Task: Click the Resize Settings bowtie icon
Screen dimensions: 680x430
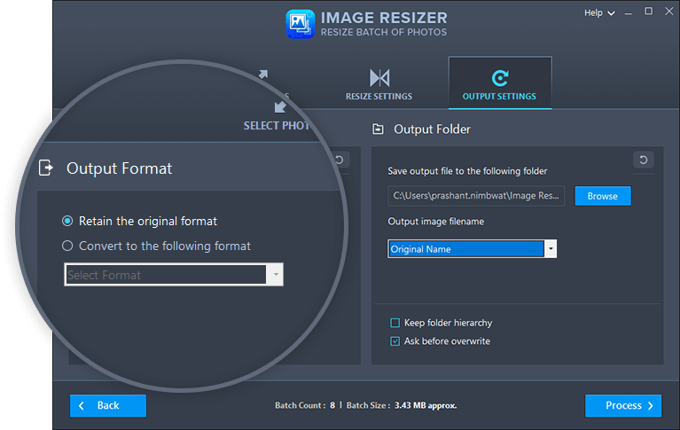Action: pyautogui.click(x=379, y=78)
